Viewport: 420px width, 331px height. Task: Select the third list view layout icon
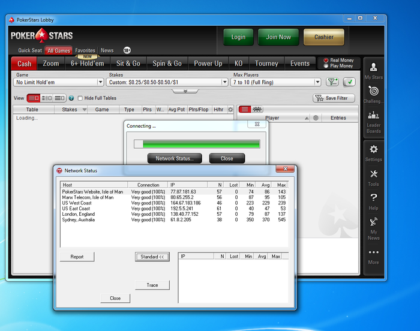point(59,98)
